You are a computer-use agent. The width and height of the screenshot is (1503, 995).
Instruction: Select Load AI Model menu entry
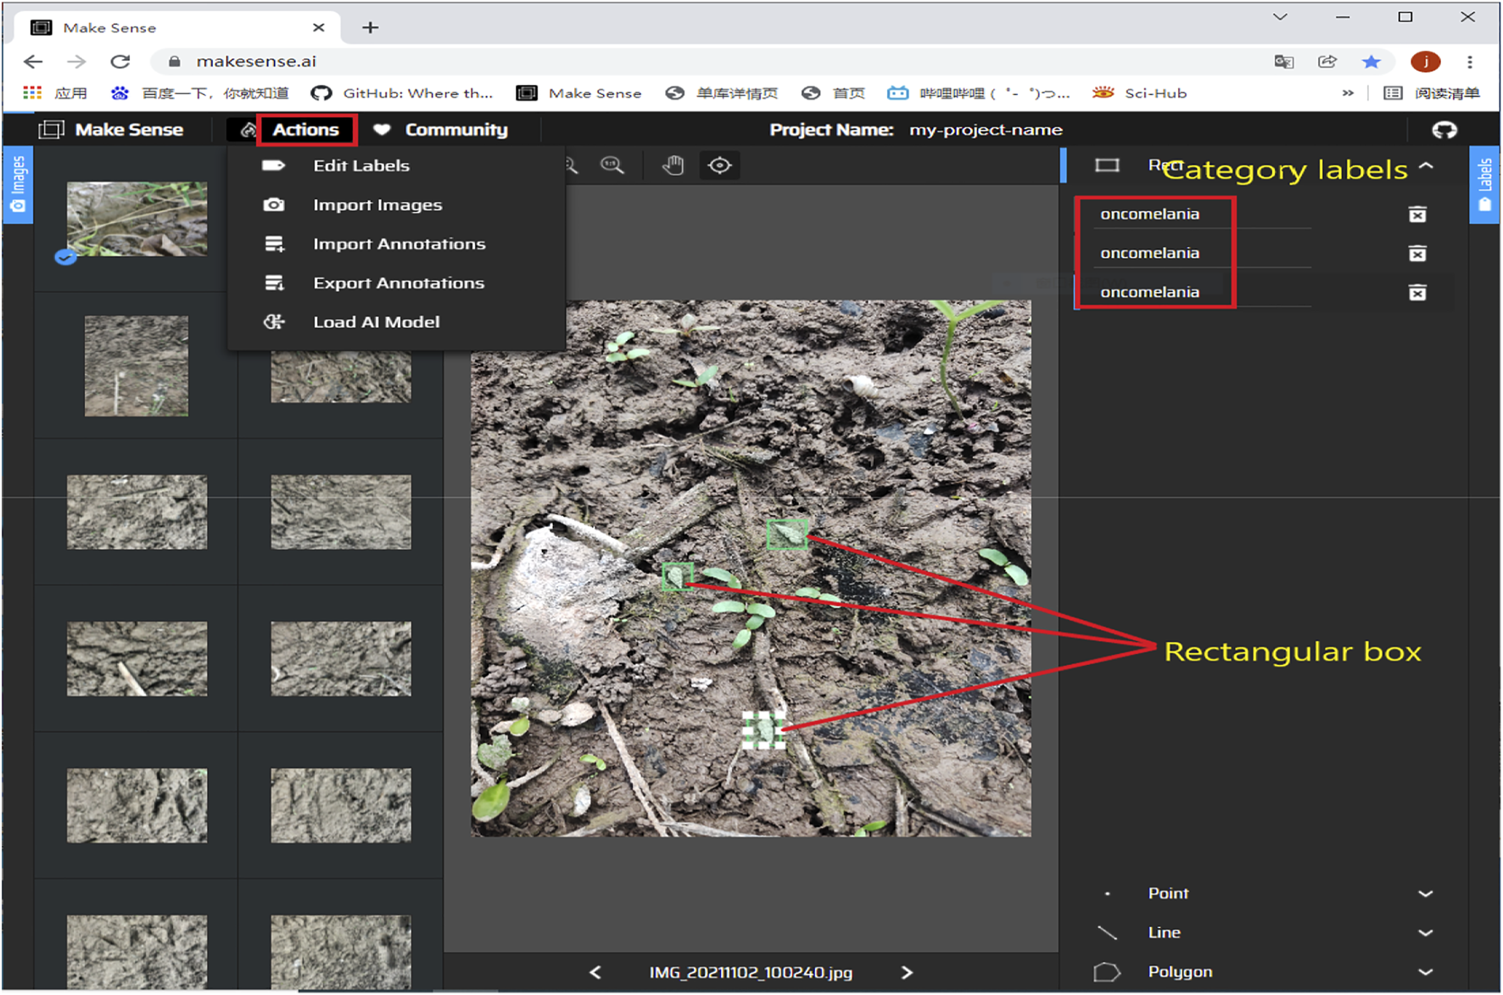(x=376, y=322)
